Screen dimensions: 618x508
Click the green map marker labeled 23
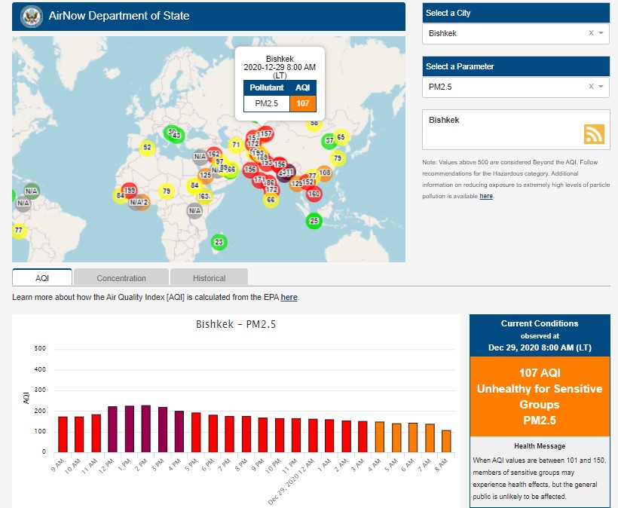point(219,242)
